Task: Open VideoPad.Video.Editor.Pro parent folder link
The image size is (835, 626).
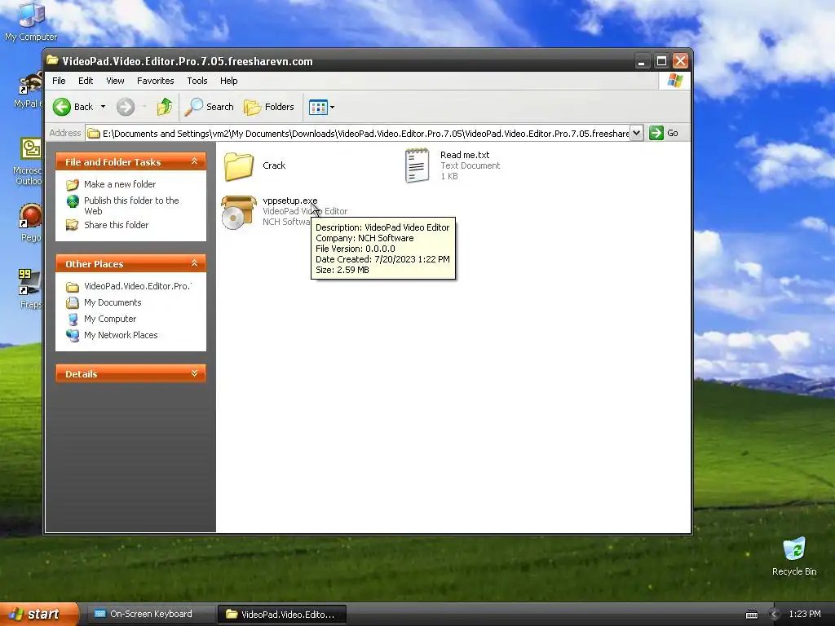Action: click(x=137, y=286)
